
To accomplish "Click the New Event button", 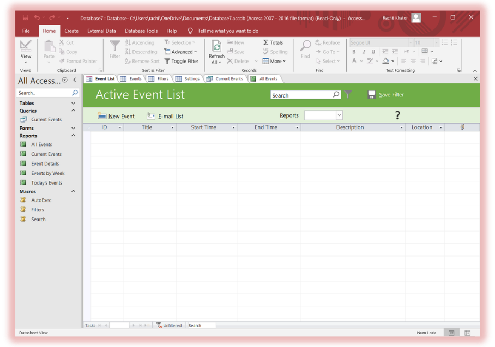I will [x=116, y=116].
